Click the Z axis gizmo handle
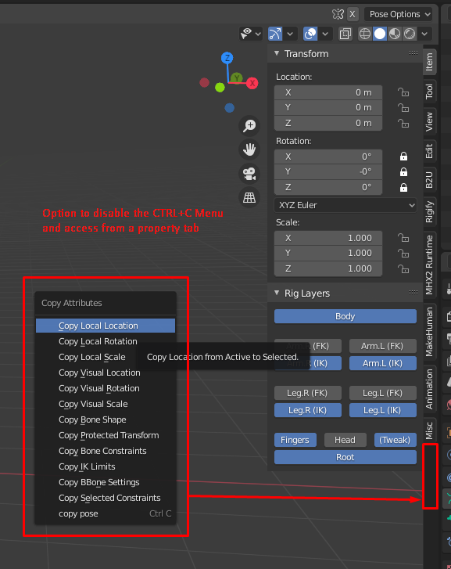This screenshot has height=569, width=451. pos(227,58)
